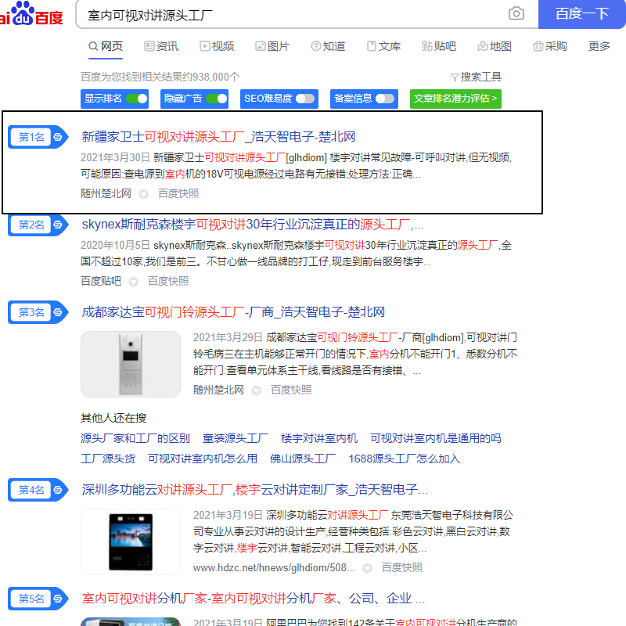Switch to the 网页 tab

coord(106,46)
